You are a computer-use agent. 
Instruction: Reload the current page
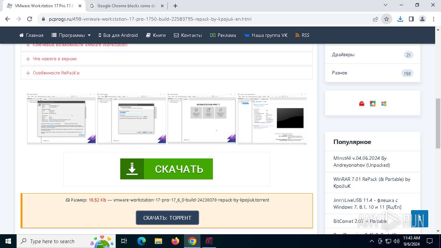point(30,19)
